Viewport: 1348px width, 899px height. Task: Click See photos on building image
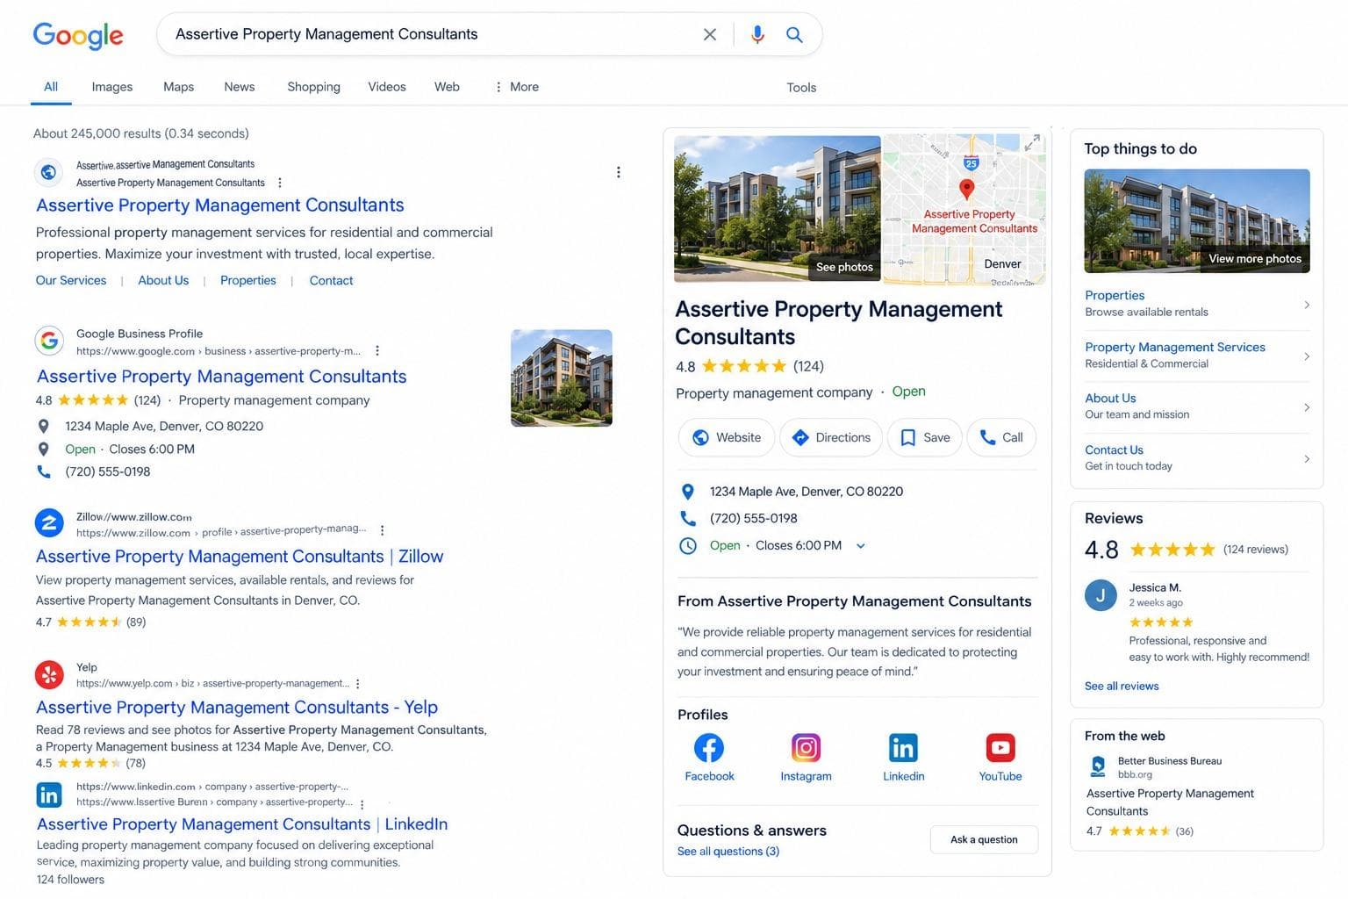pos(844,267)
